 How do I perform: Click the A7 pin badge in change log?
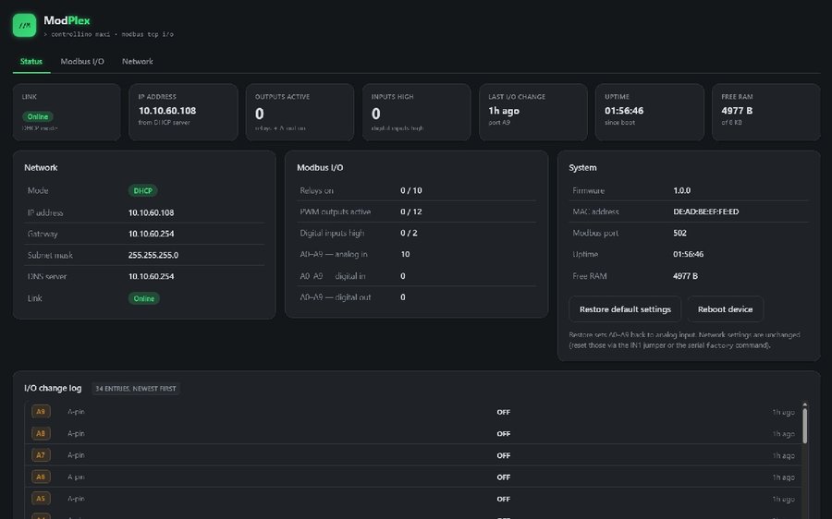[41, 455]
